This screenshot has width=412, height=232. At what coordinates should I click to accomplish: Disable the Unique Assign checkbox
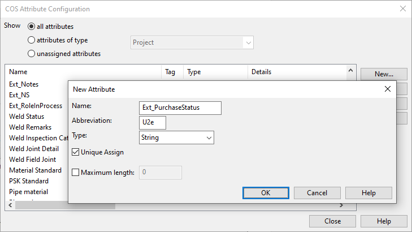pos(76,152)
